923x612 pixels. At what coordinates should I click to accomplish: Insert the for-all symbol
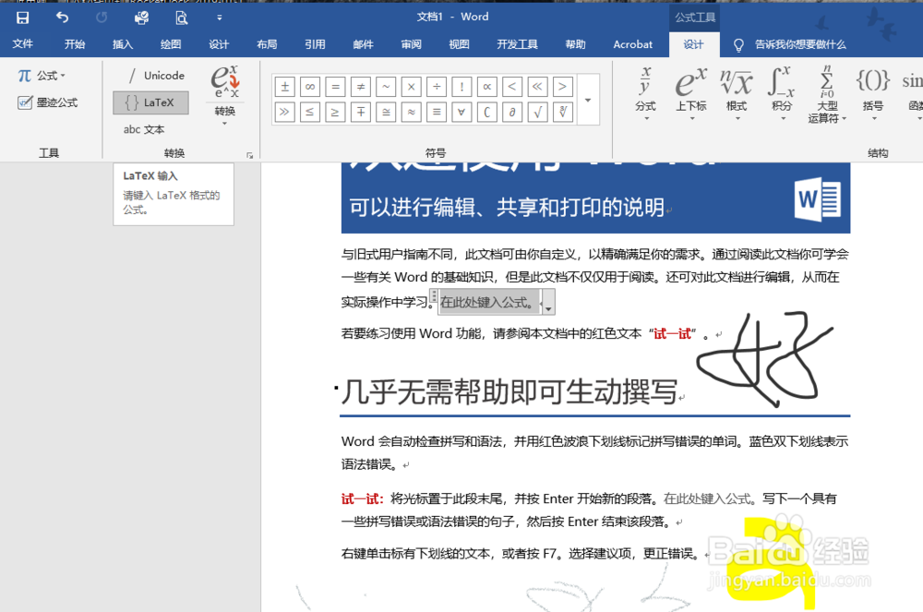pyautogui.click(x=462, y=112)
